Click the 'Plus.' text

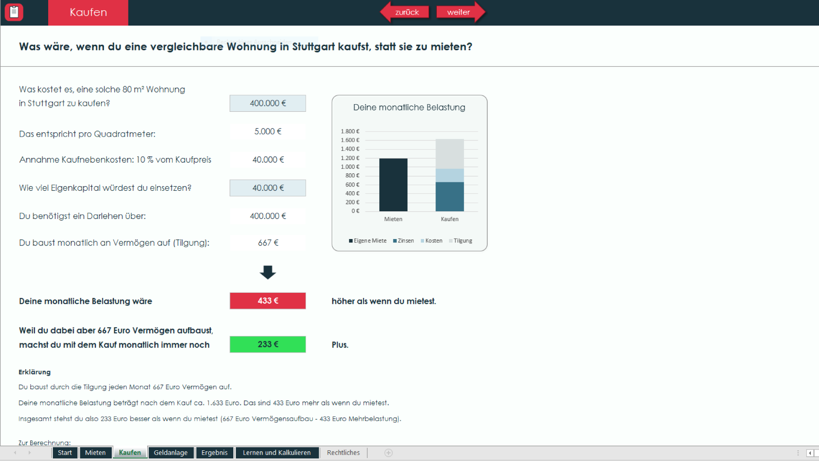(x=340, y=345)
